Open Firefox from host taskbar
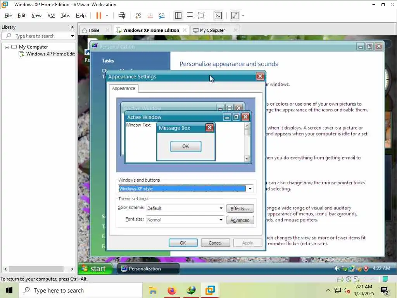Image resolution: width=397 pixels, height=298 pixels. pos(172,290)
